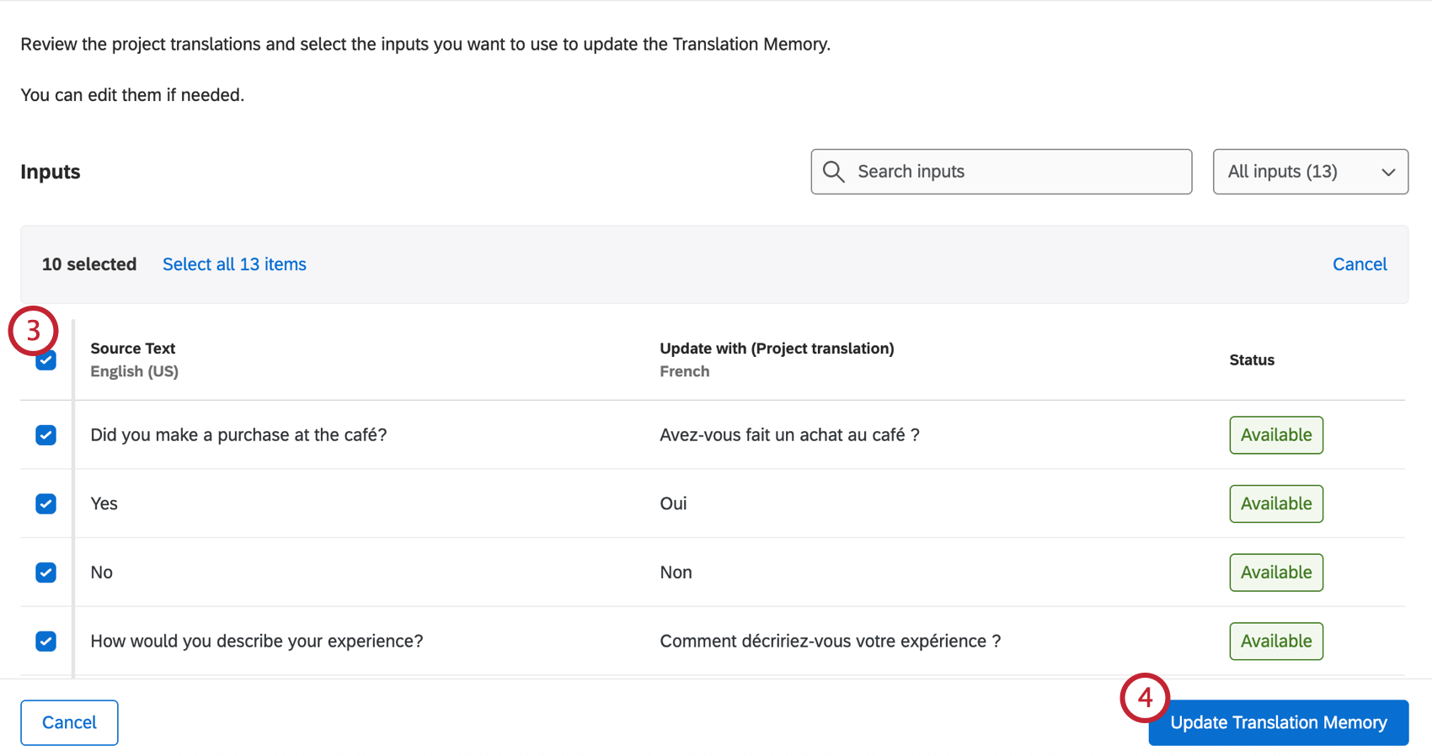
Task: Click the search magnifying glass icon
Action: [x=834, y=171]
